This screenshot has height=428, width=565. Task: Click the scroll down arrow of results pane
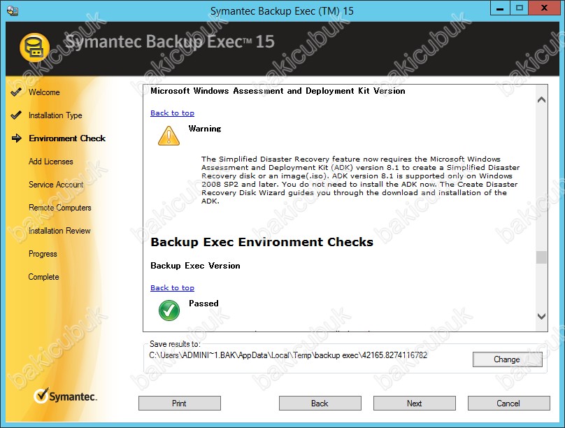click(x=541, y=316)
